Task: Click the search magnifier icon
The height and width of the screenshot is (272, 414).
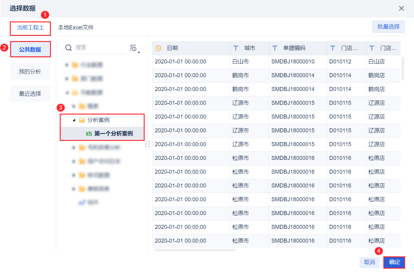Action: 69,48
